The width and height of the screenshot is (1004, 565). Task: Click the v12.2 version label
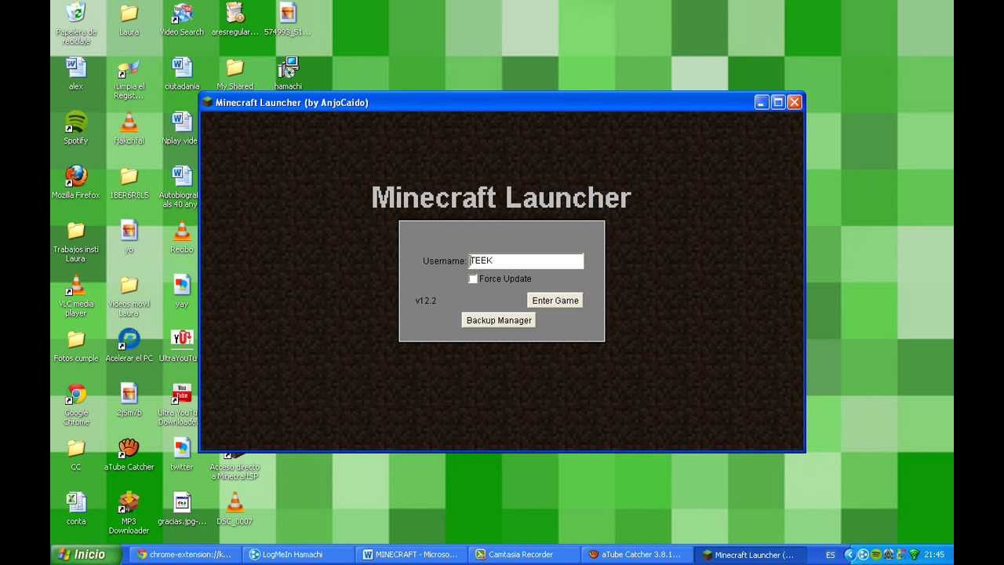tap(426, 301)
